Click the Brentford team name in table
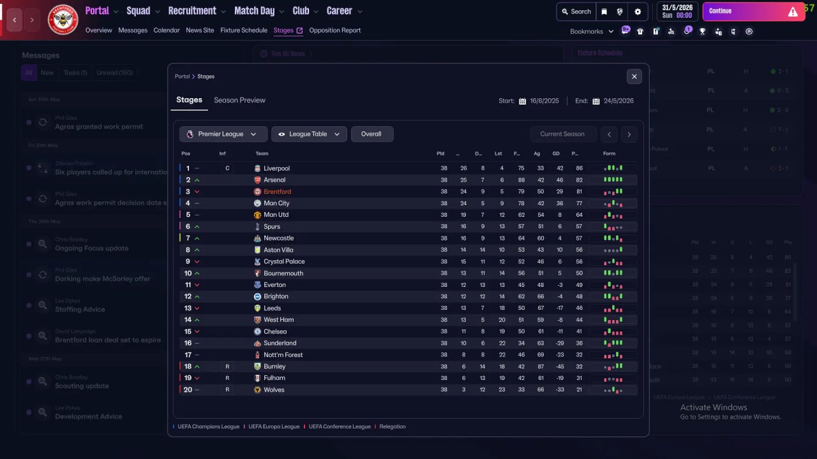This screenshot has width=817, height=459. click(x=277, y=192)
